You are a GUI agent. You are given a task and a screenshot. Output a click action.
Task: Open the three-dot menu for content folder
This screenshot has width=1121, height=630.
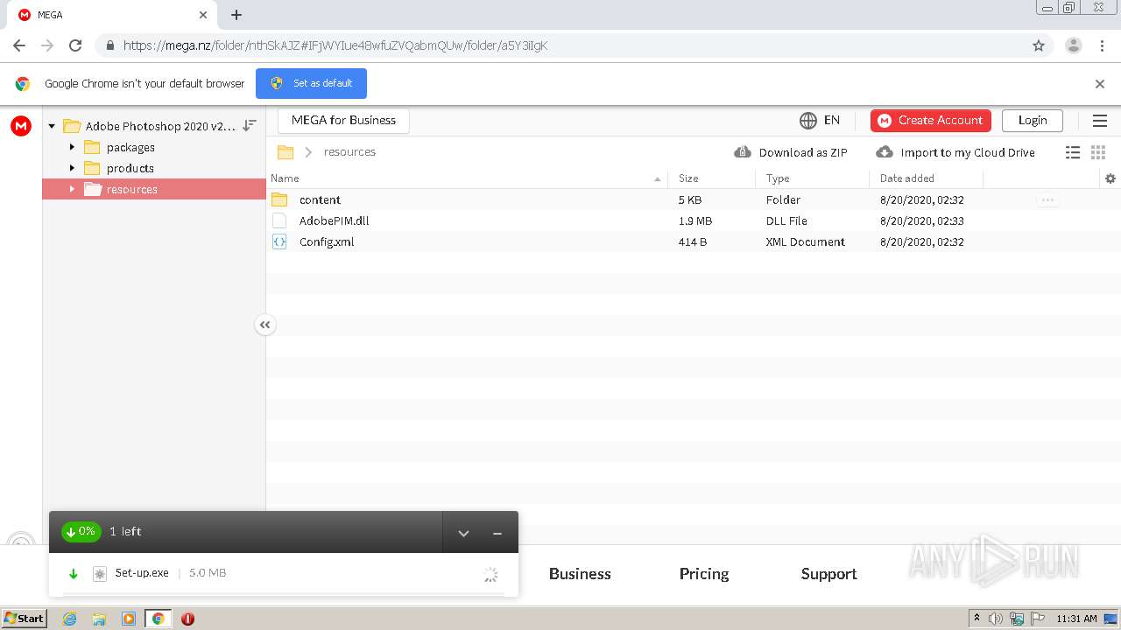1047,200
